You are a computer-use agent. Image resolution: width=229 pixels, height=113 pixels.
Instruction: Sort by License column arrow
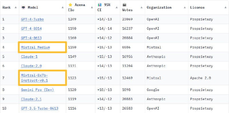click(225, 7)
